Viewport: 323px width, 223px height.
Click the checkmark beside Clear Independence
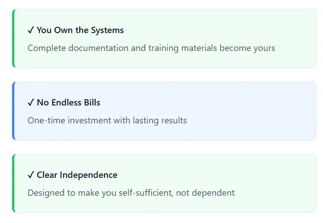(31, 175)
